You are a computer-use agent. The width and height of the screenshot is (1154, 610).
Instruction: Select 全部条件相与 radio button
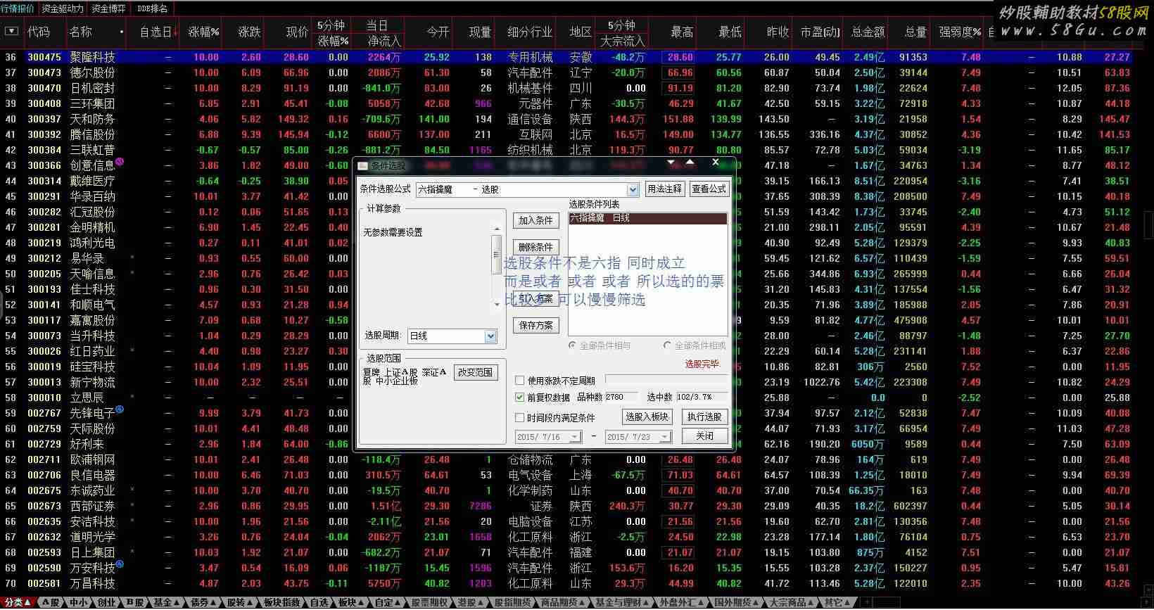pyautogui.click(x=572, y=346)
